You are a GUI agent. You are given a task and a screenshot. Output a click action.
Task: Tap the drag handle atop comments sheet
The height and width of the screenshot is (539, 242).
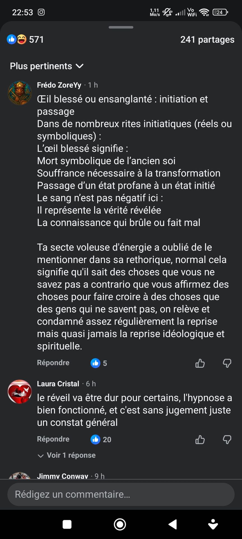tap(121, 27)
